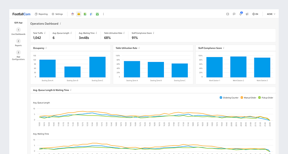Click info icon beside Staff Compliance Score chart title

tap(223, 48)
